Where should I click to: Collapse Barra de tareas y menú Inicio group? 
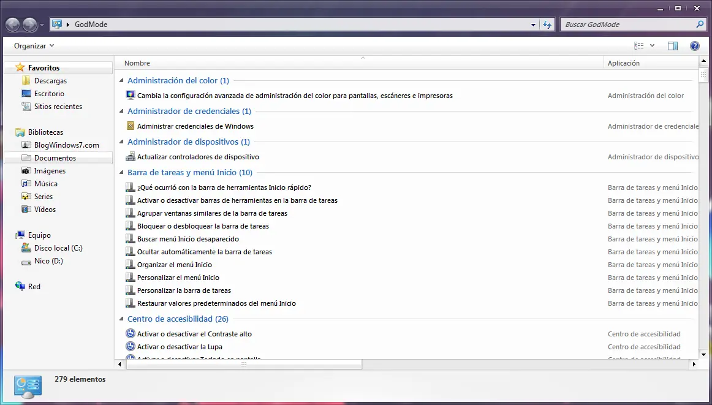click(121, 173)
